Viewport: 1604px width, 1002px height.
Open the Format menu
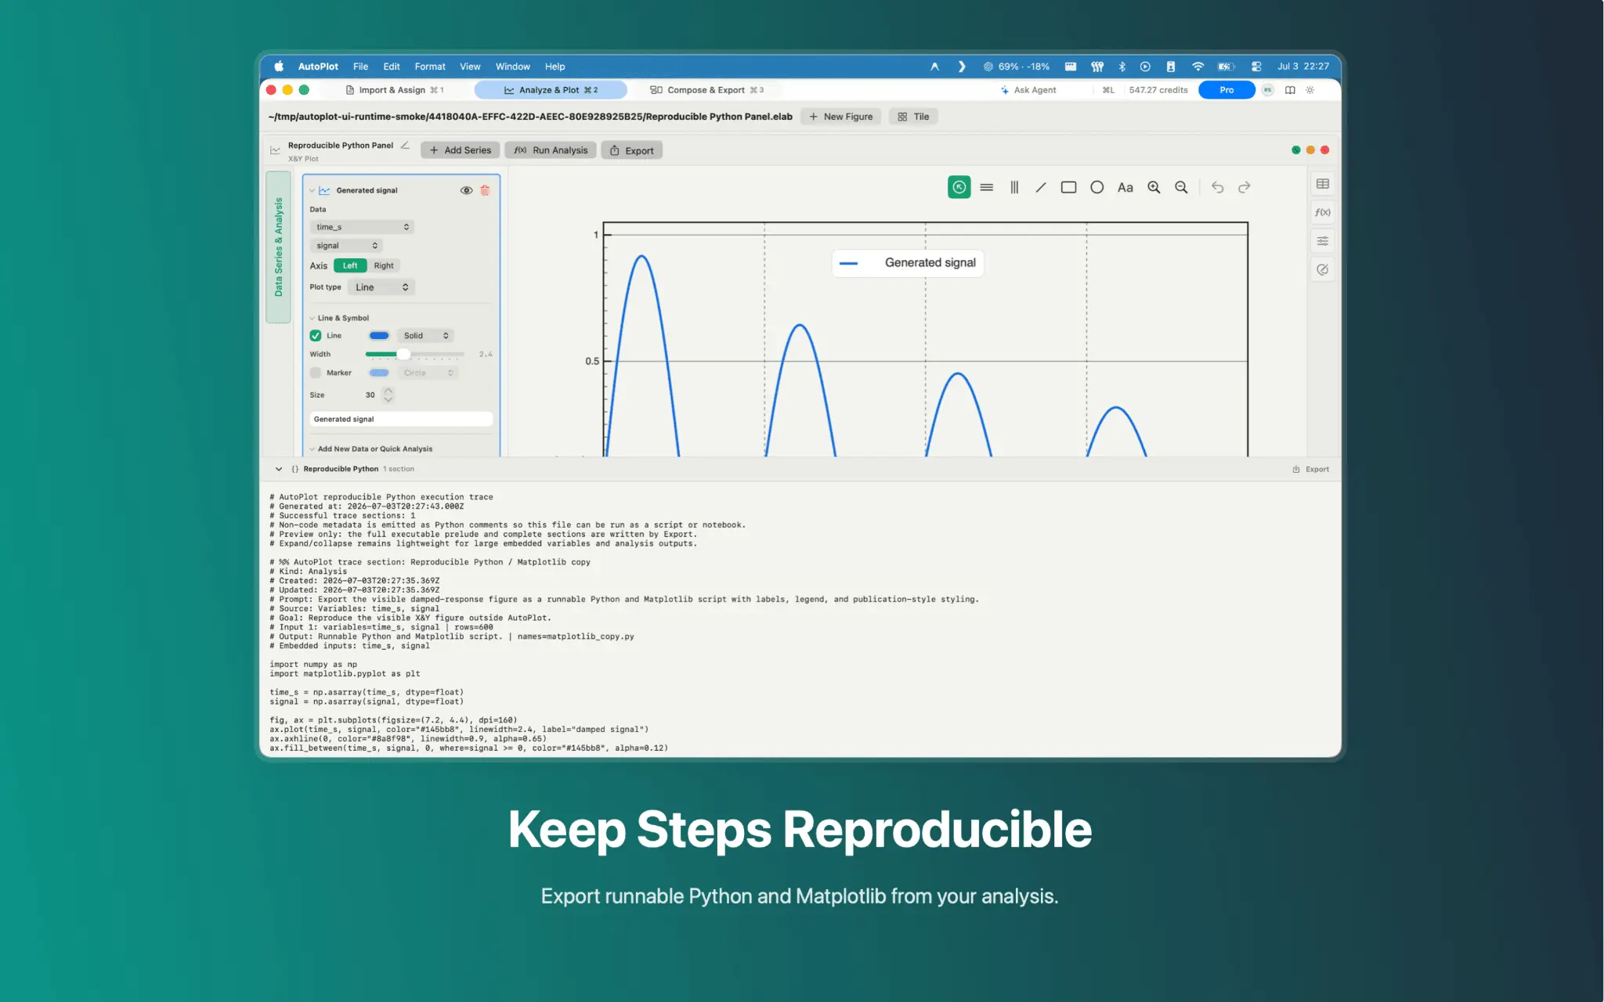[x=430, y=67]
